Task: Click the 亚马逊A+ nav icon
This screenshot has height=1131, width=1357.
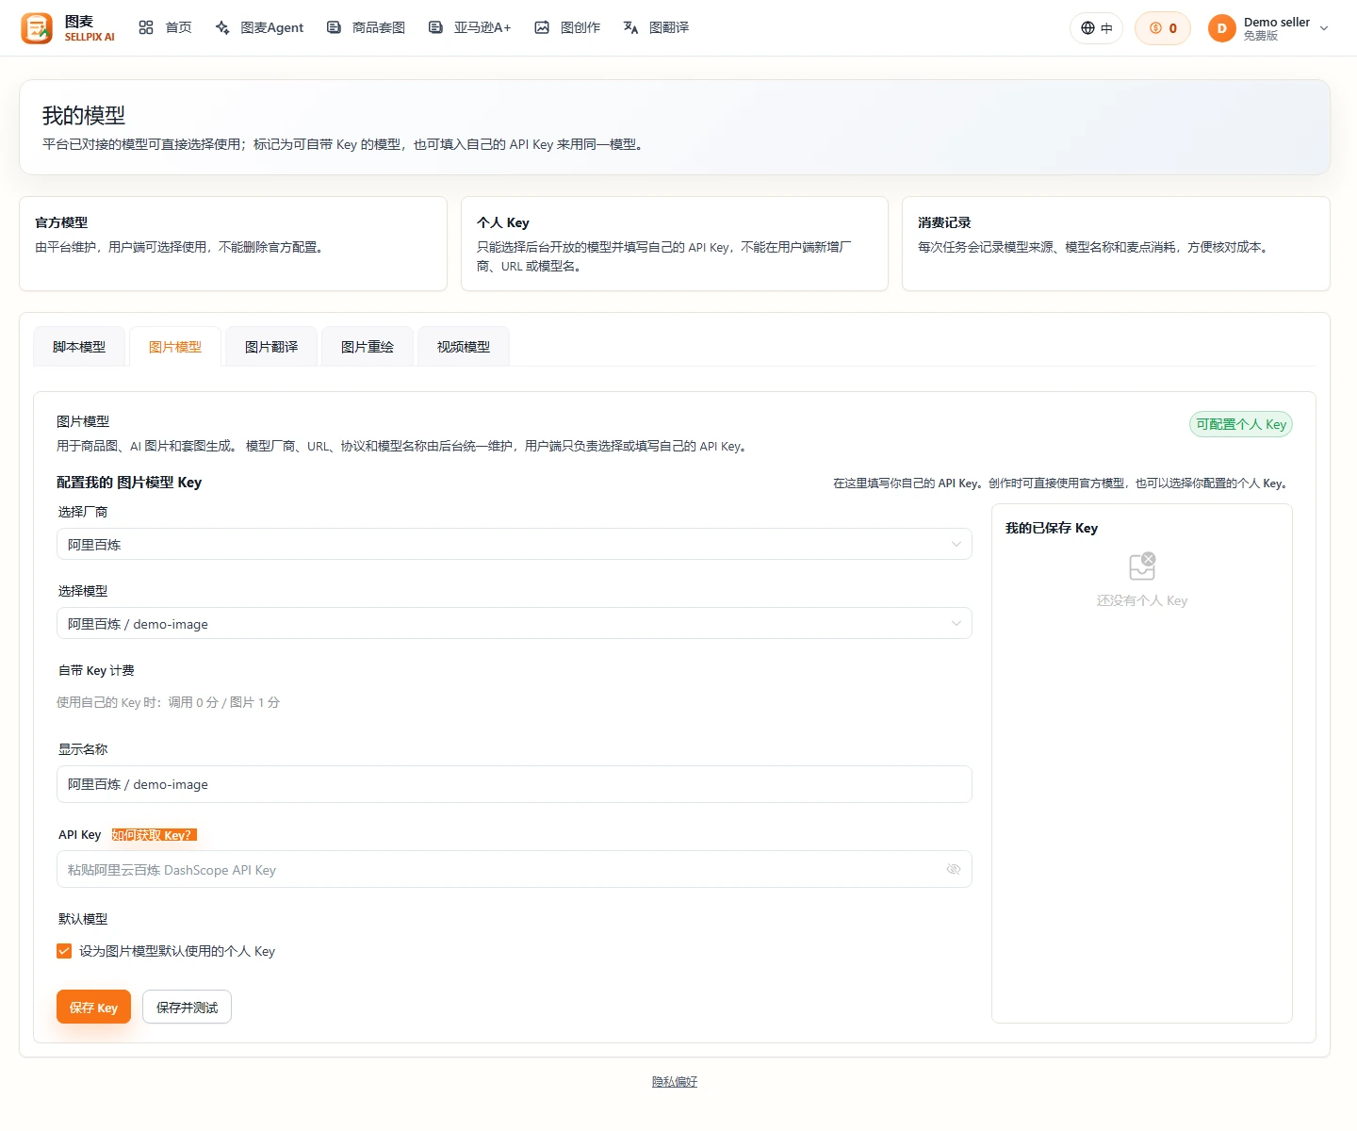Action: coord(435,28)
